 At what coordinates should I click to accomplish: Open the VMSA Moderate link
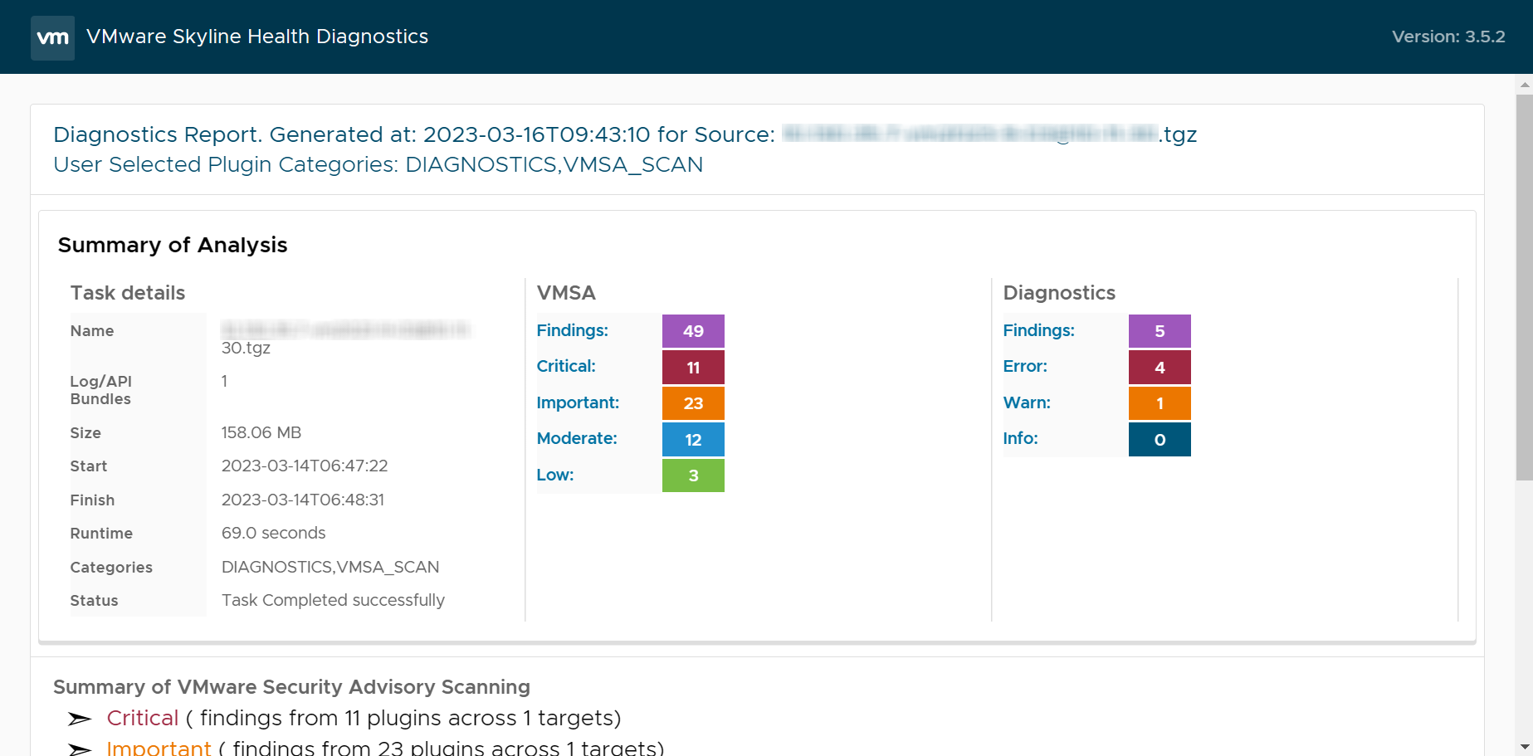577,438
